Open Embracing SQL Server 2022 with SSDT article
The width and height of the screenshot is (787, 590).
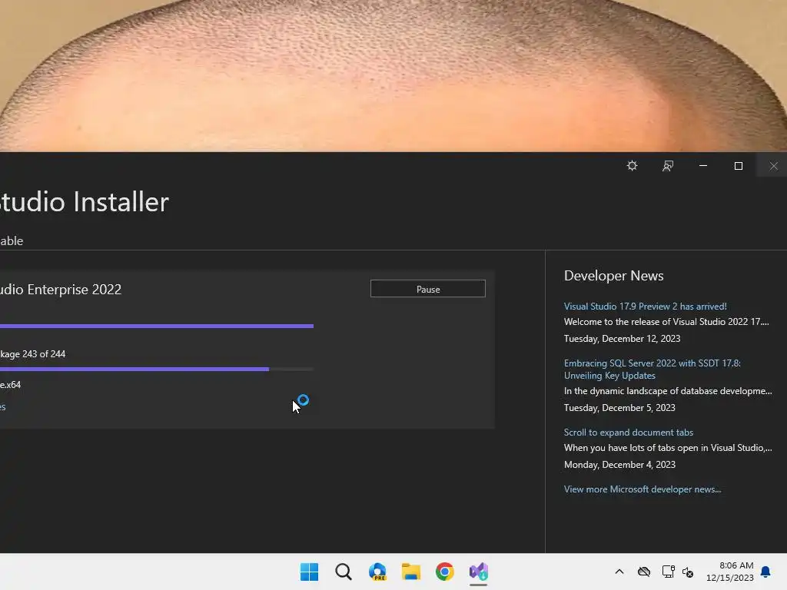[652, 370]
